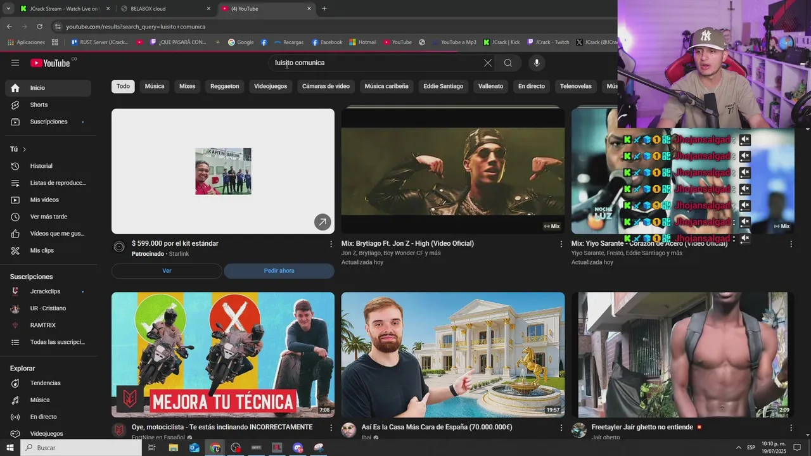
Task: Play the Casa Más Cara de España thumbnail
Action: 453,355
